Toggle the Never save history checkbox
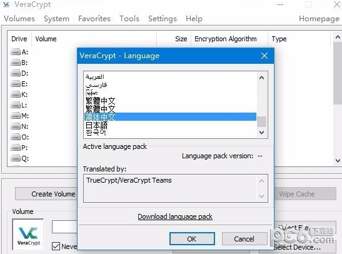The image size is (342, 254). coord(56,246)
